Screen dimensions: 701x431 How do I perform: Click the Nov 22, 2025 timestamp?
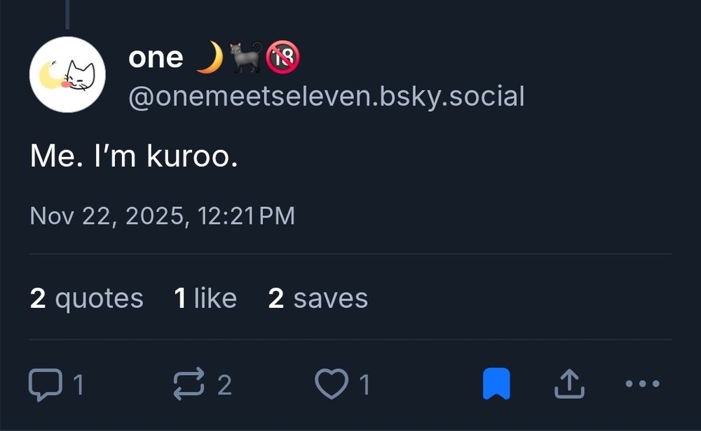163,216
